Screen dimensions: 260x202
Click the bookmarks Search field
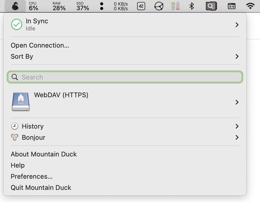pos(125,77)
